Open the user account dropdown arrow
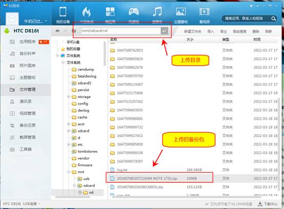This screenshot has height=209, width=284. (x=46, y=21)
